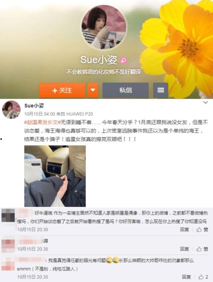The height and width of the screenshot is (282, 213).
Task: Click the small avatar beside the post
Action: pos(12,110)
